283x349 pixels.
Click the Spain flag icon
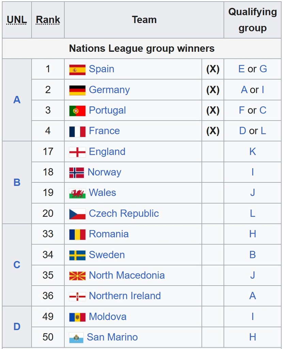[77, 70]
